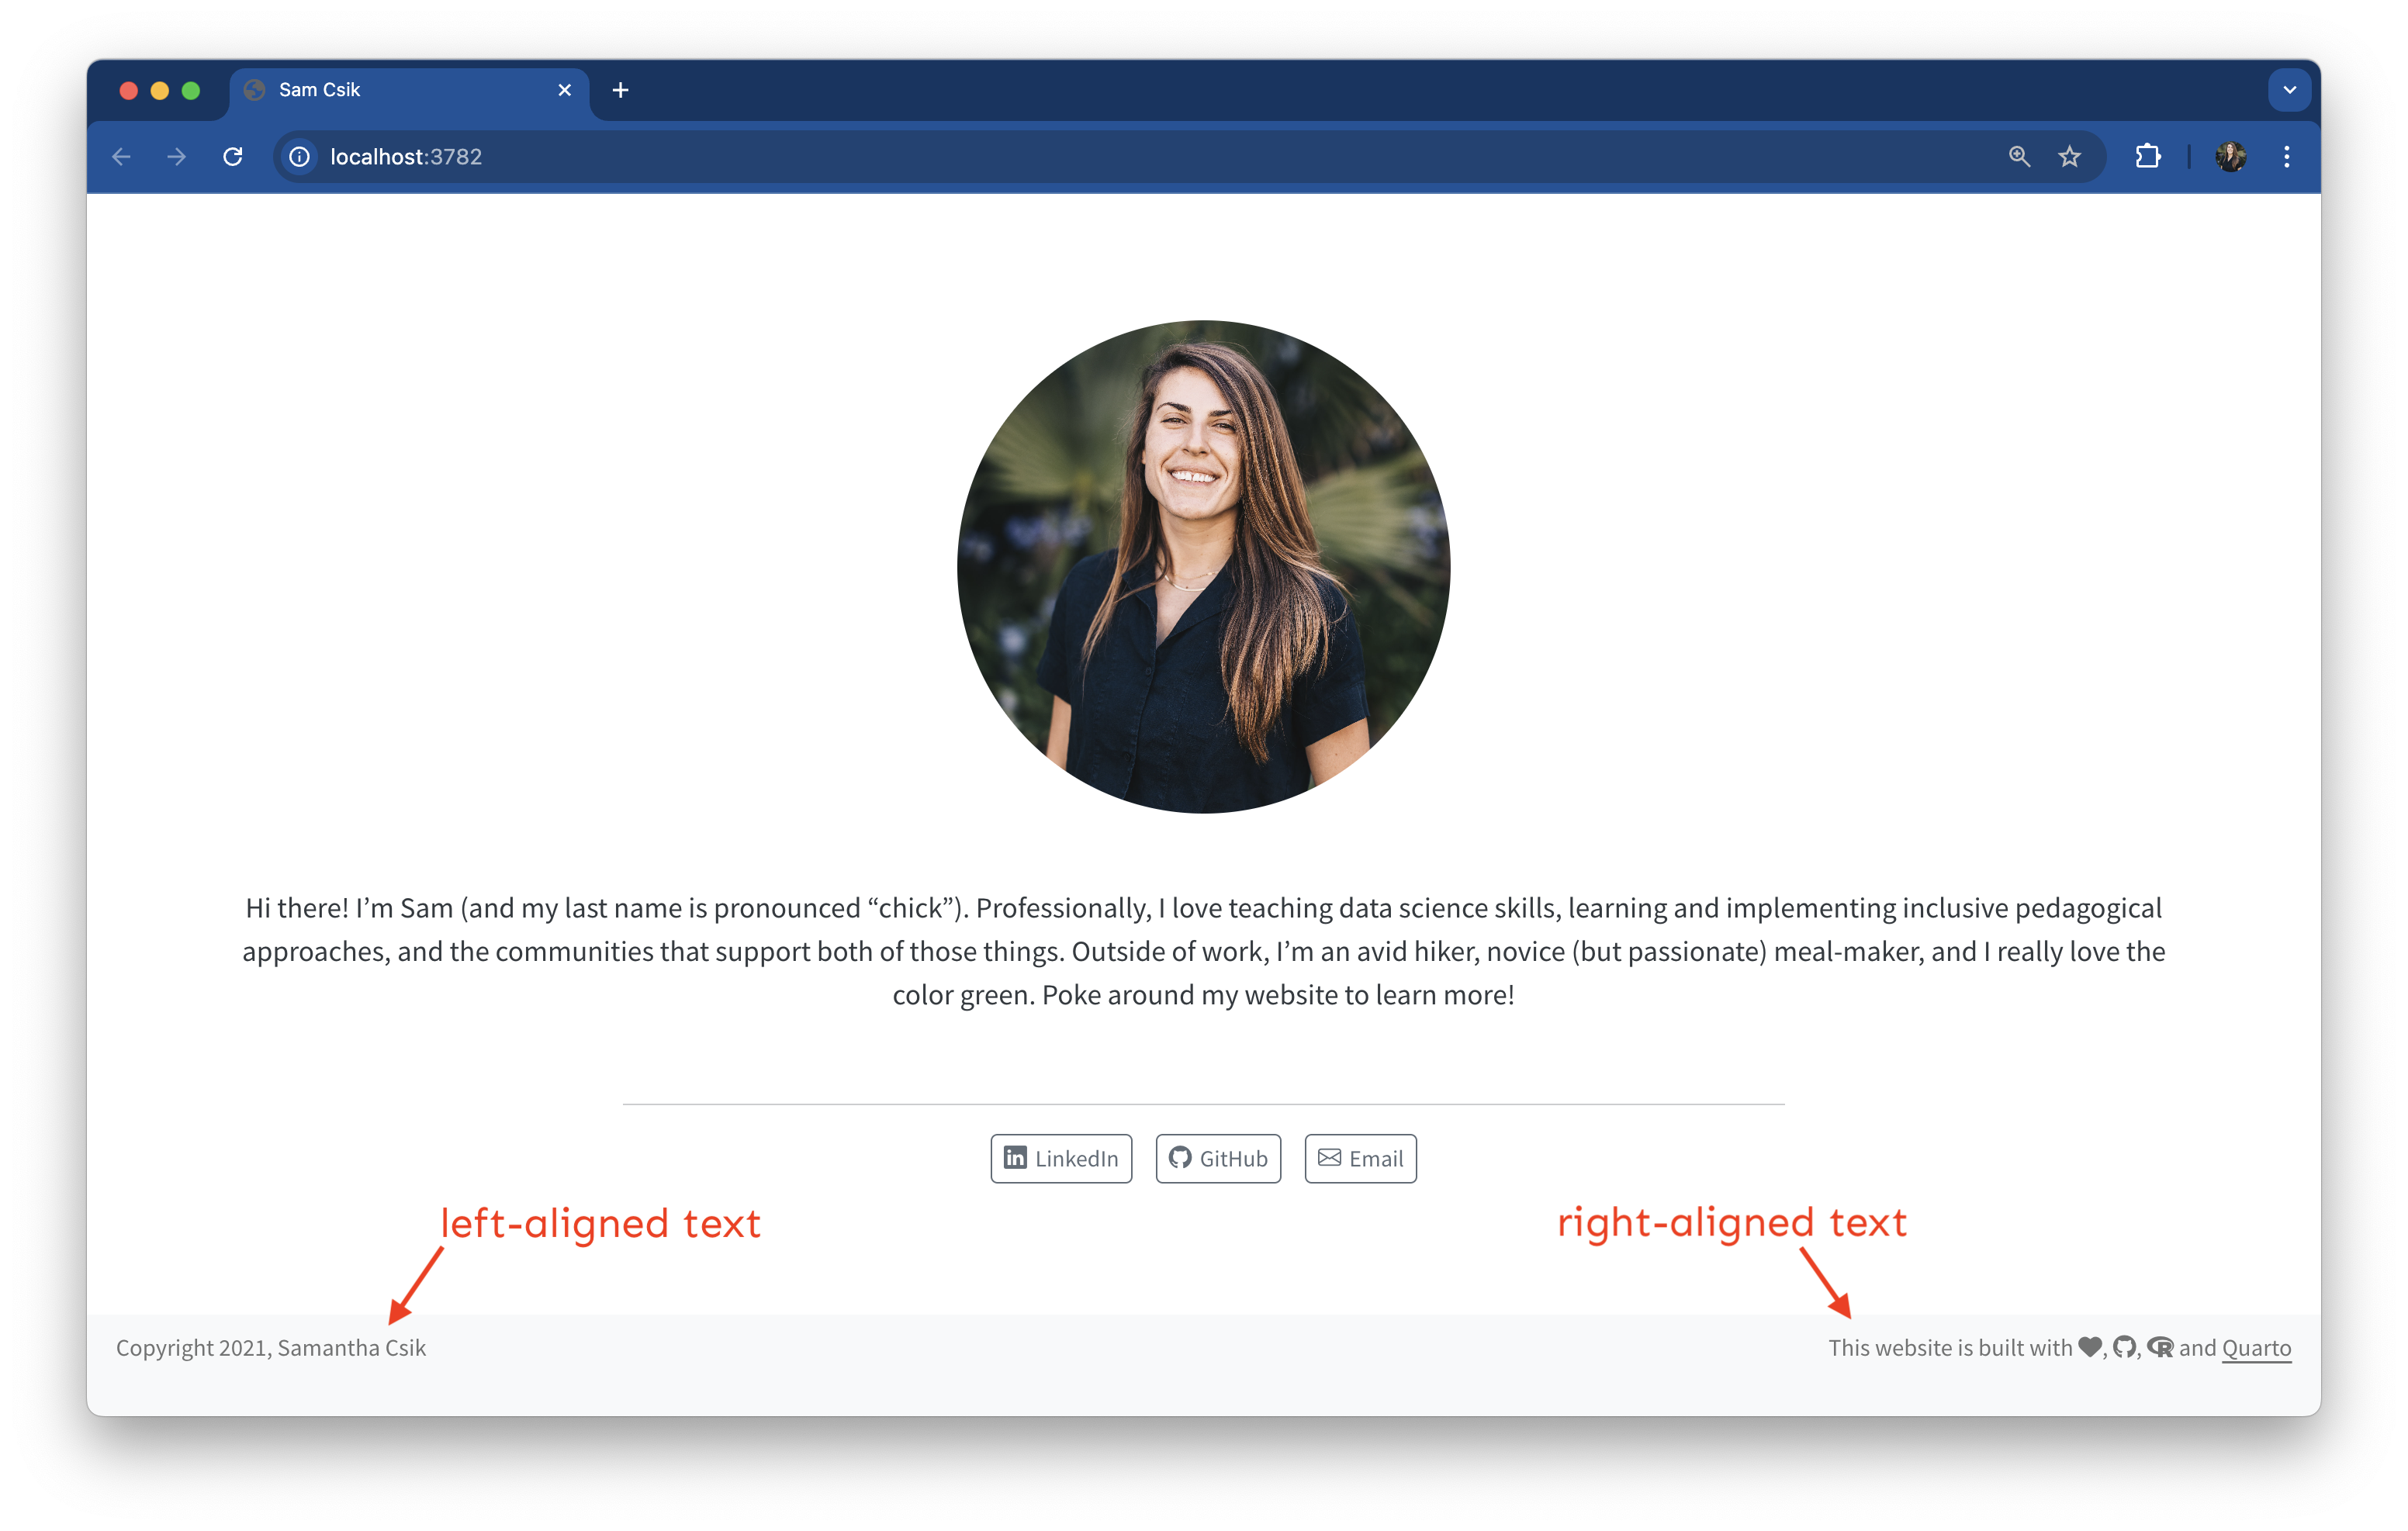Open the Chrome three-dot menu
Screen dimensions: 2408x1531
point(2286,157)
